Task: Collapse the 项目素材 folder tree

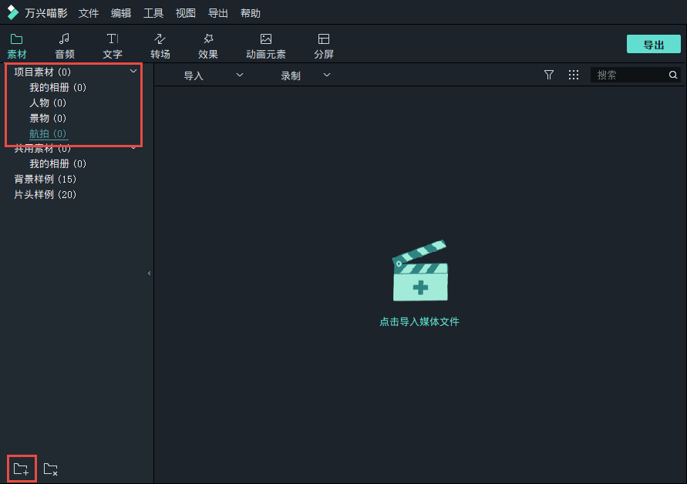Action: point(133,72)
